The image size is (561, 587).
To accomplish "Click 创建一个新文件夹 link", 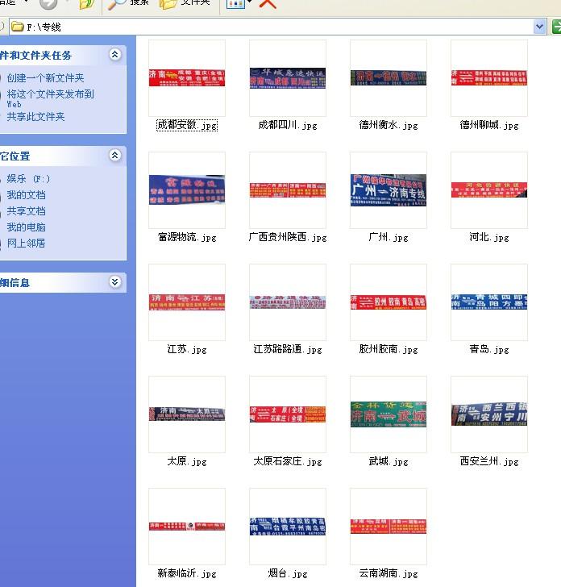I will pos(45,78).
